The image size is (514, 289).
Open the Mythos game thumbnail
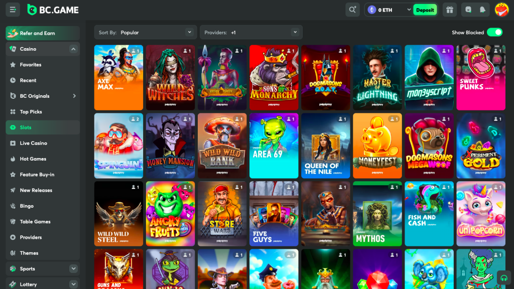click(377, 214)
